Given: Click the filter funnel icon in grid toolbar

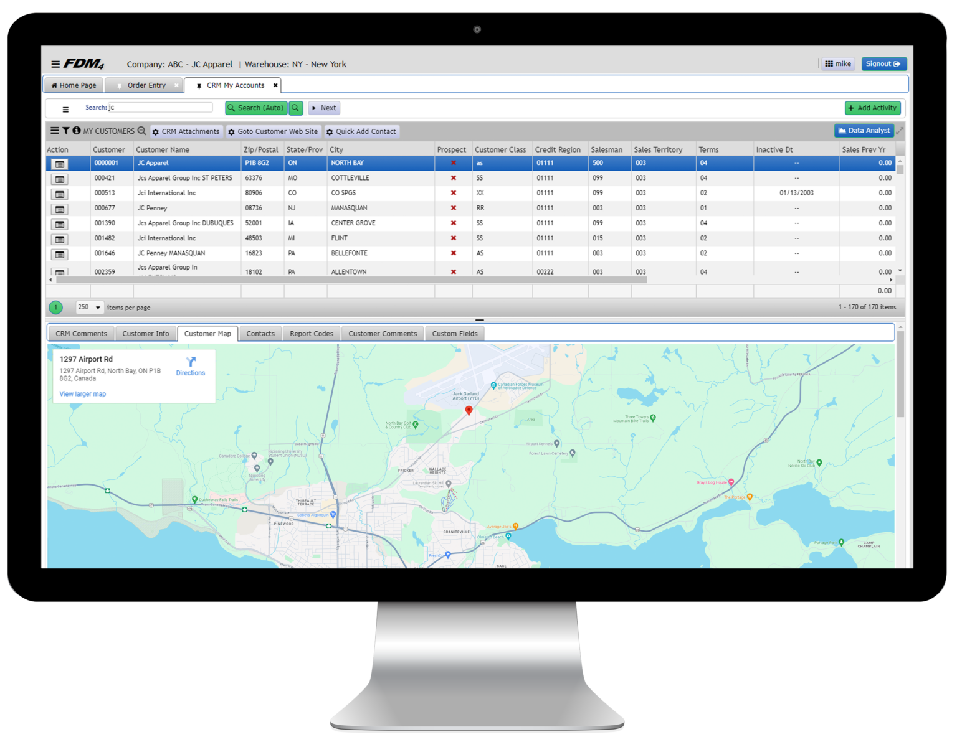Looking at the screenshot, I should click(65, 131).
